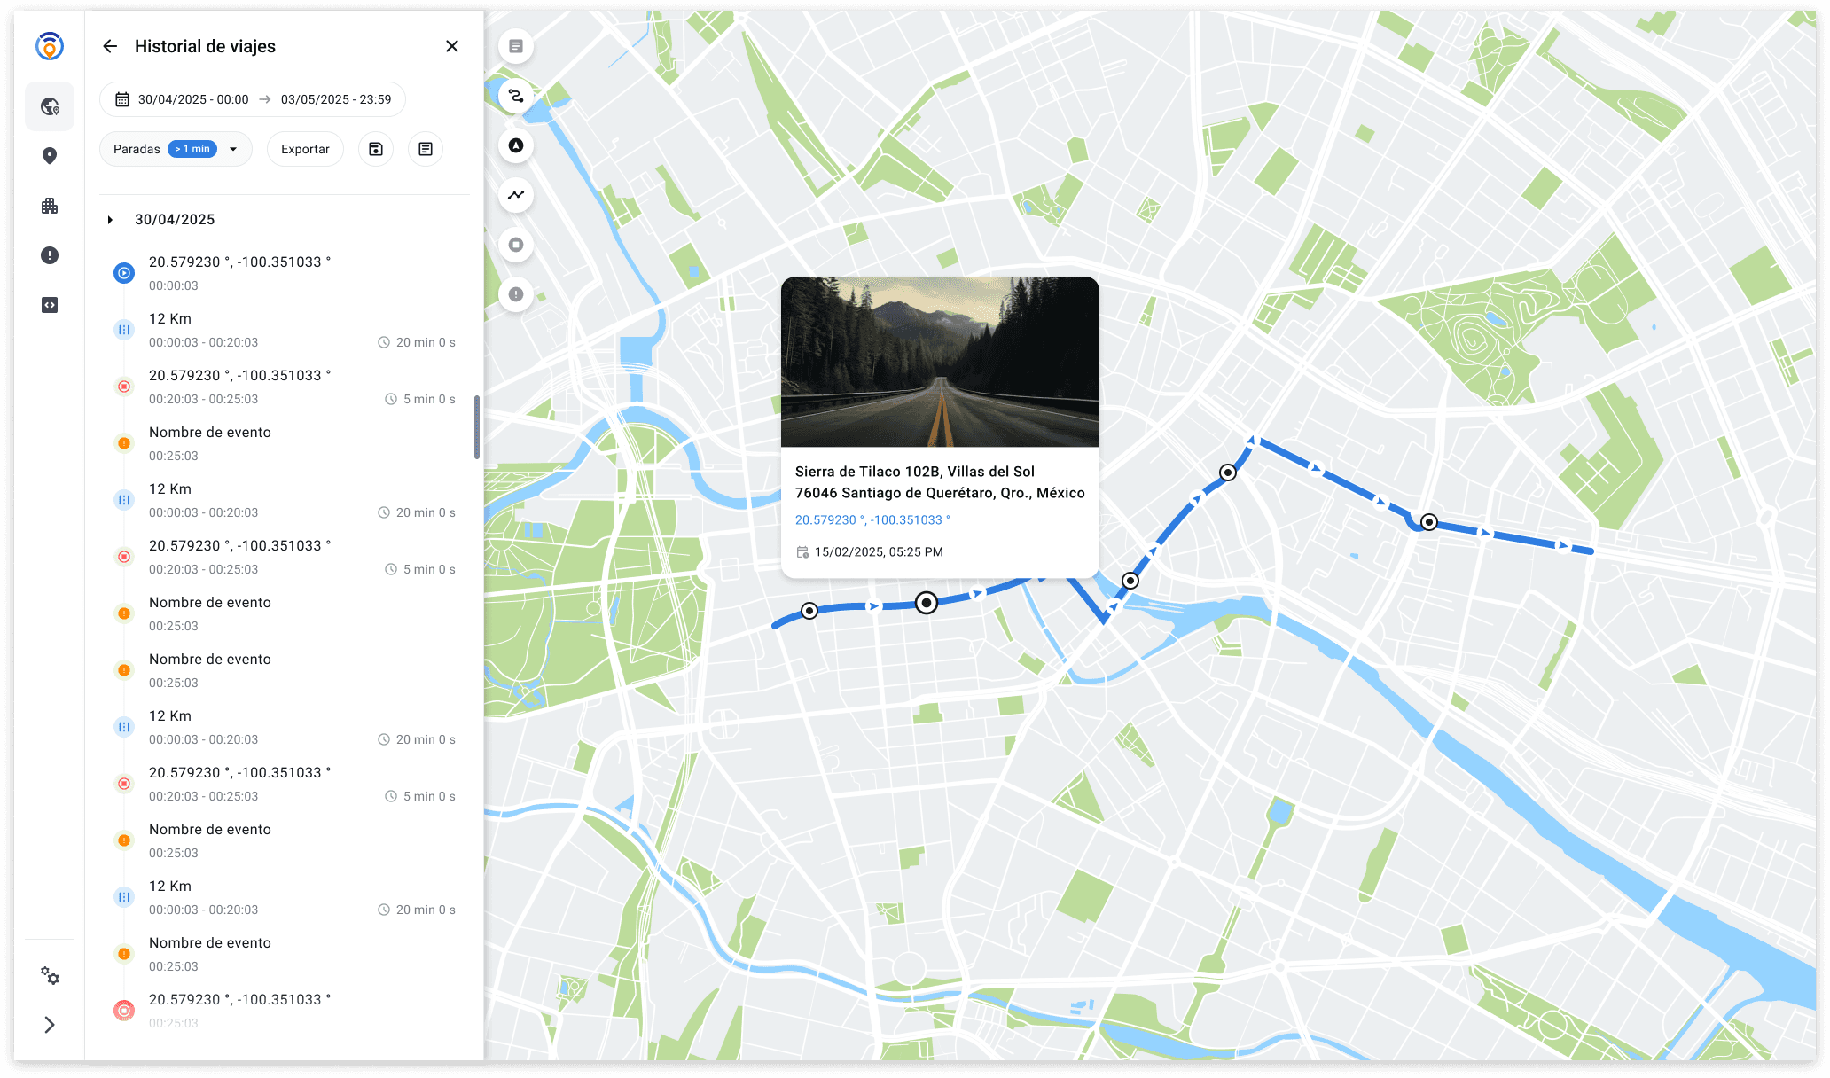Open alerts section in sidebar
This screenshot has height=1078, width=1830.
coord(50,255)
